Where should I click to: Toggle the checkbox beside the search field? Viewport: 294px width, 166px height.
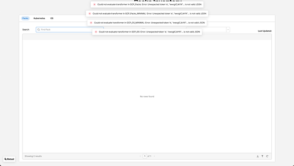[144, 29]
